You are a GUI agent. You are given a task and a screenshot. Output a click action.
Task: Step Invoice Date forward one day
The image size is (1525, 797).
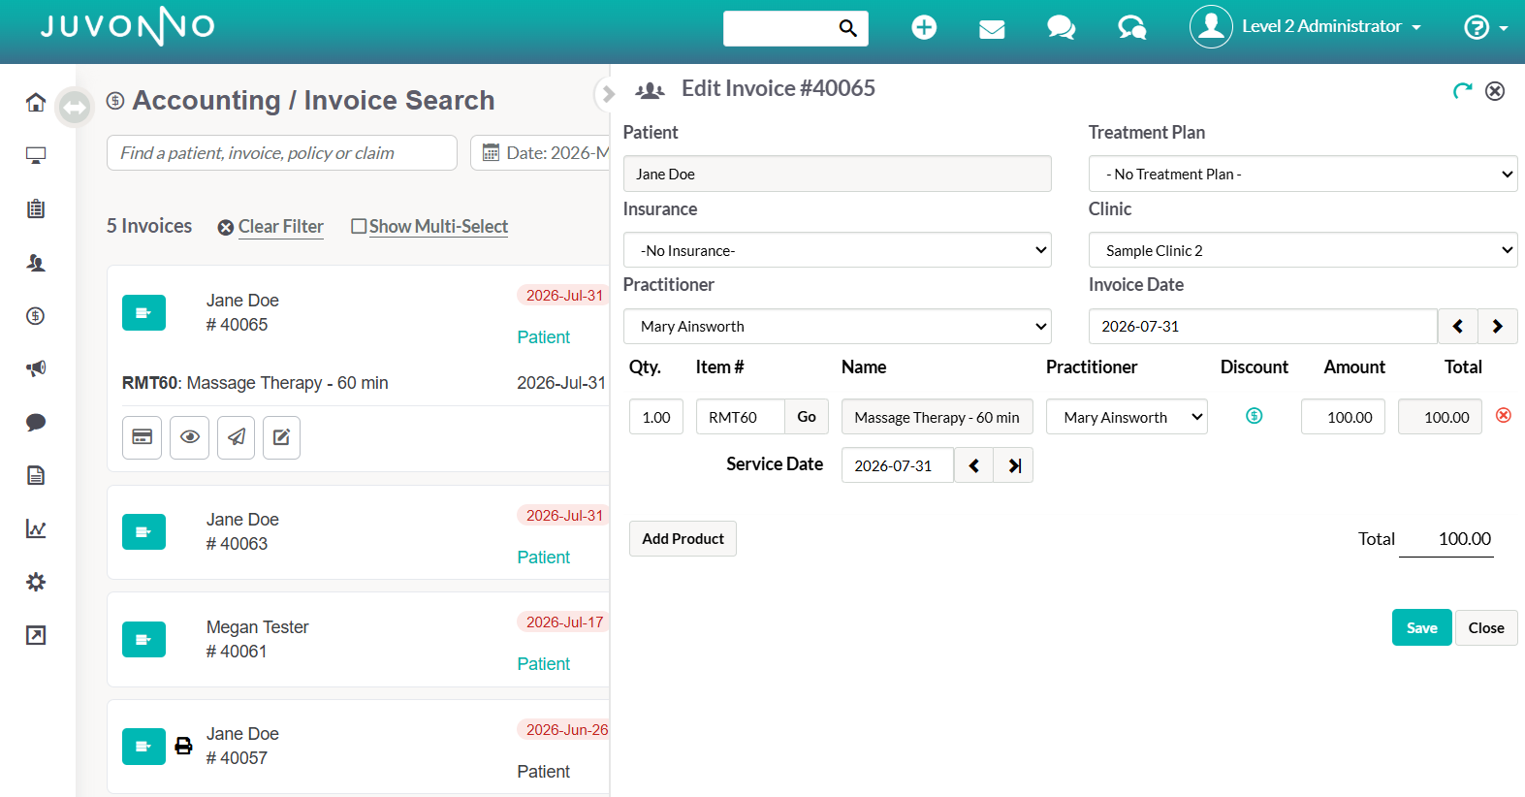[x=1498, y=327]
